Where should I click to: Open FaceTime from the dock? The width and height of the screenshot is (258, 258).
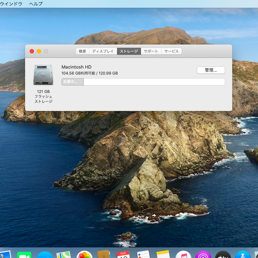click(x=24, y=254)
